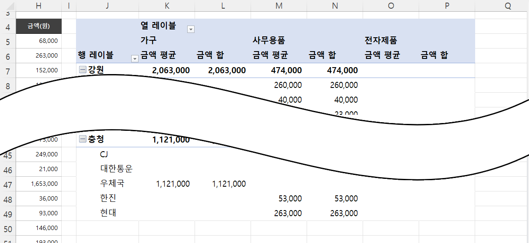Click 금액 평균 header under 전자제품
This screenshot has height=243, width=529.
[382, 55]
